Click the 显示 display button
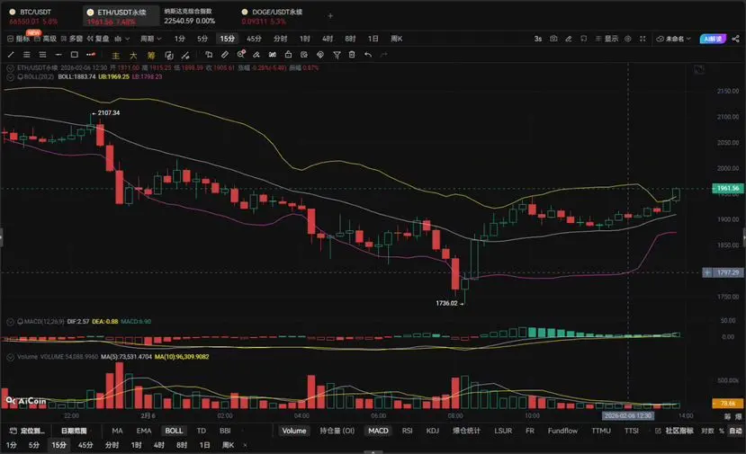This screenshot has width=746, height=454. click(x=607, y=39)
